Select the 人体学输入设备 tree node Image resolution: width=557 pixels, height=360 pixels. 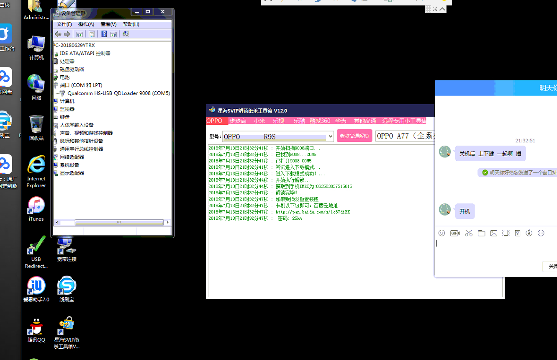77,125
